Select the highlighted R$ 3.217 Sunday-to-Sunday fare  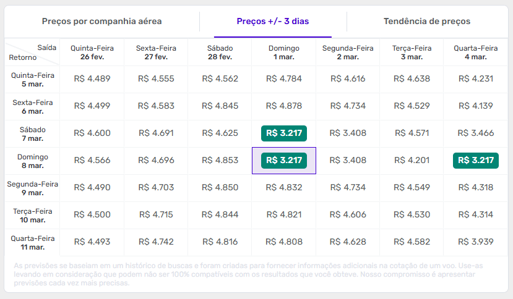pyautogui.click(x=284, y=161)
